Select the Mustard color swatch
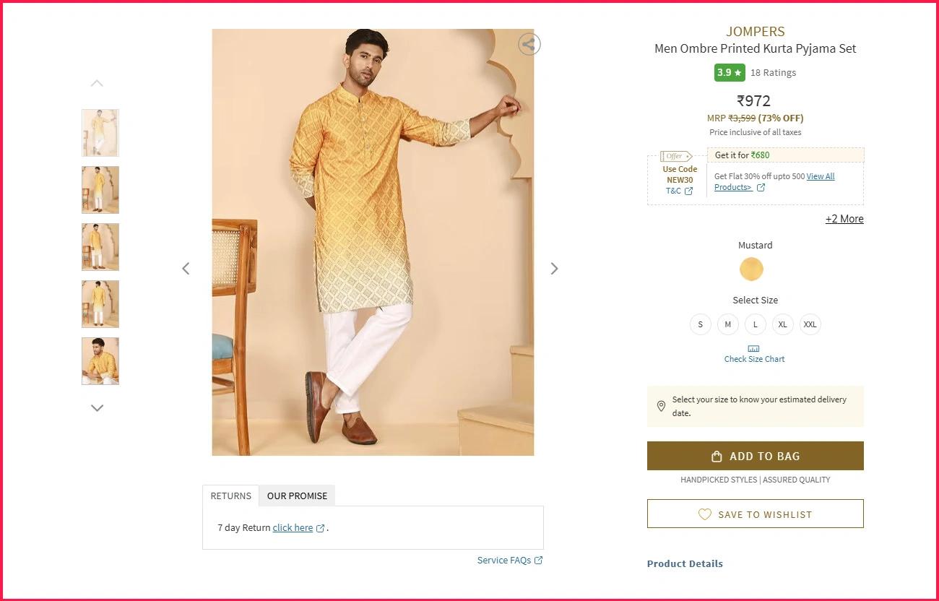This screenshot has height=601, width=939. pos(751,269)
